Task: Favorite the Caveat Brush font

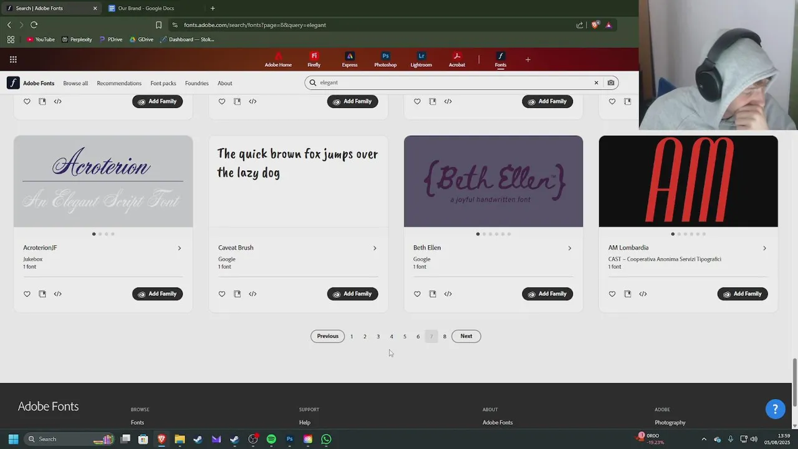Action: coord(222,294)
